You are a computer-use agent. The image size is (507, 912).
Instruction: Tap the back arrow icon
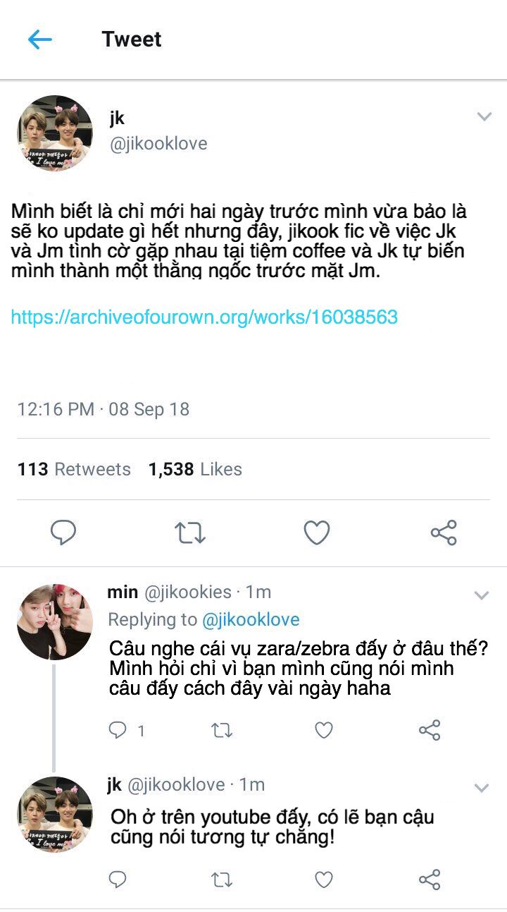pos(40,39)
